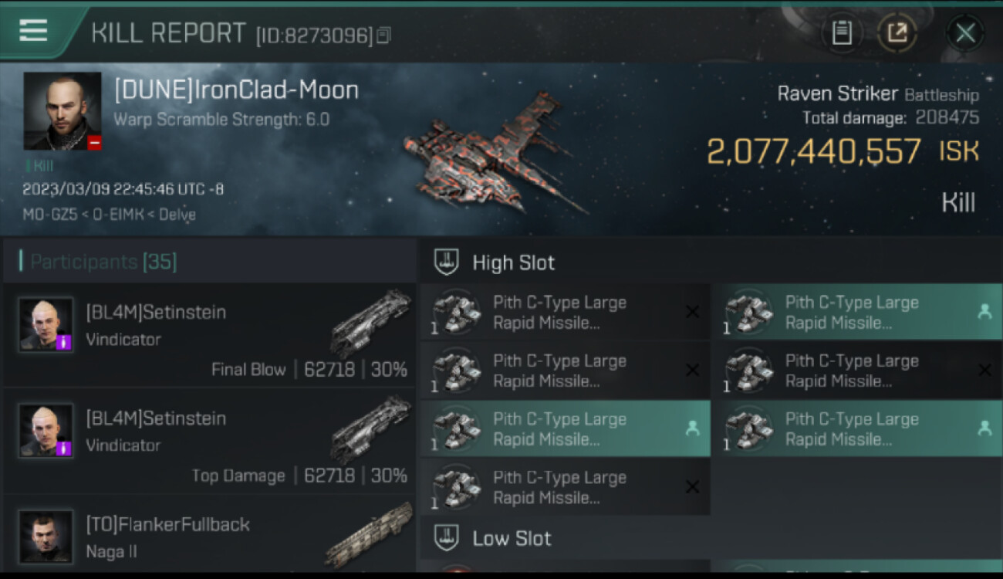Image resolution: width=1003 pixels, height=579 pixels.
Task: Tap the purple info badge on Top Damage portrait
Action: coord(64,448)
